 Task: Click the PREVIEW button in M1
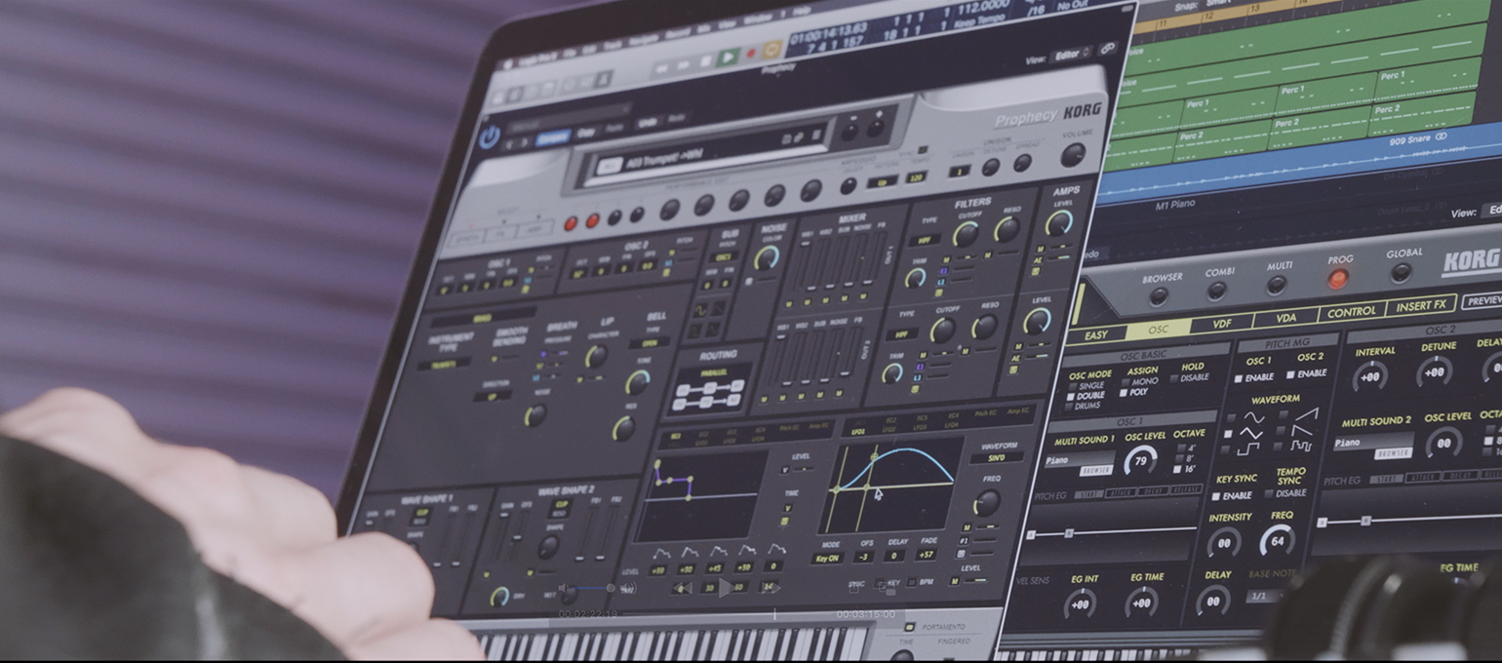pyautogui.click(x=1482, y=301)
